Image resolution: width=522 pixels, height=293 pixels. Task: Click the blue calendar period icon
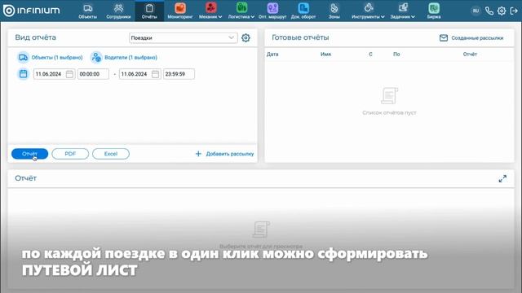click(x=24, y=74)
